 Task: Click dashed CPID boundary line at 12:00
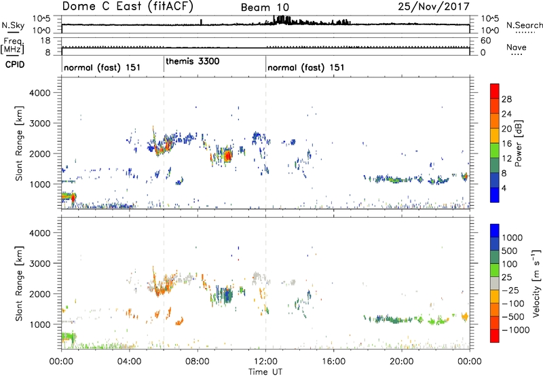266,143
